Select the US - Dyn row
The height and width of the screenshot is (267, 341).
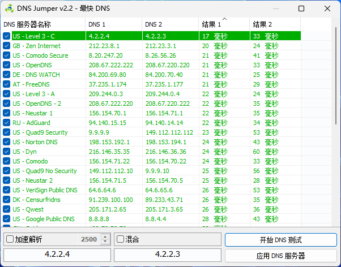click(x=152, y=152)
